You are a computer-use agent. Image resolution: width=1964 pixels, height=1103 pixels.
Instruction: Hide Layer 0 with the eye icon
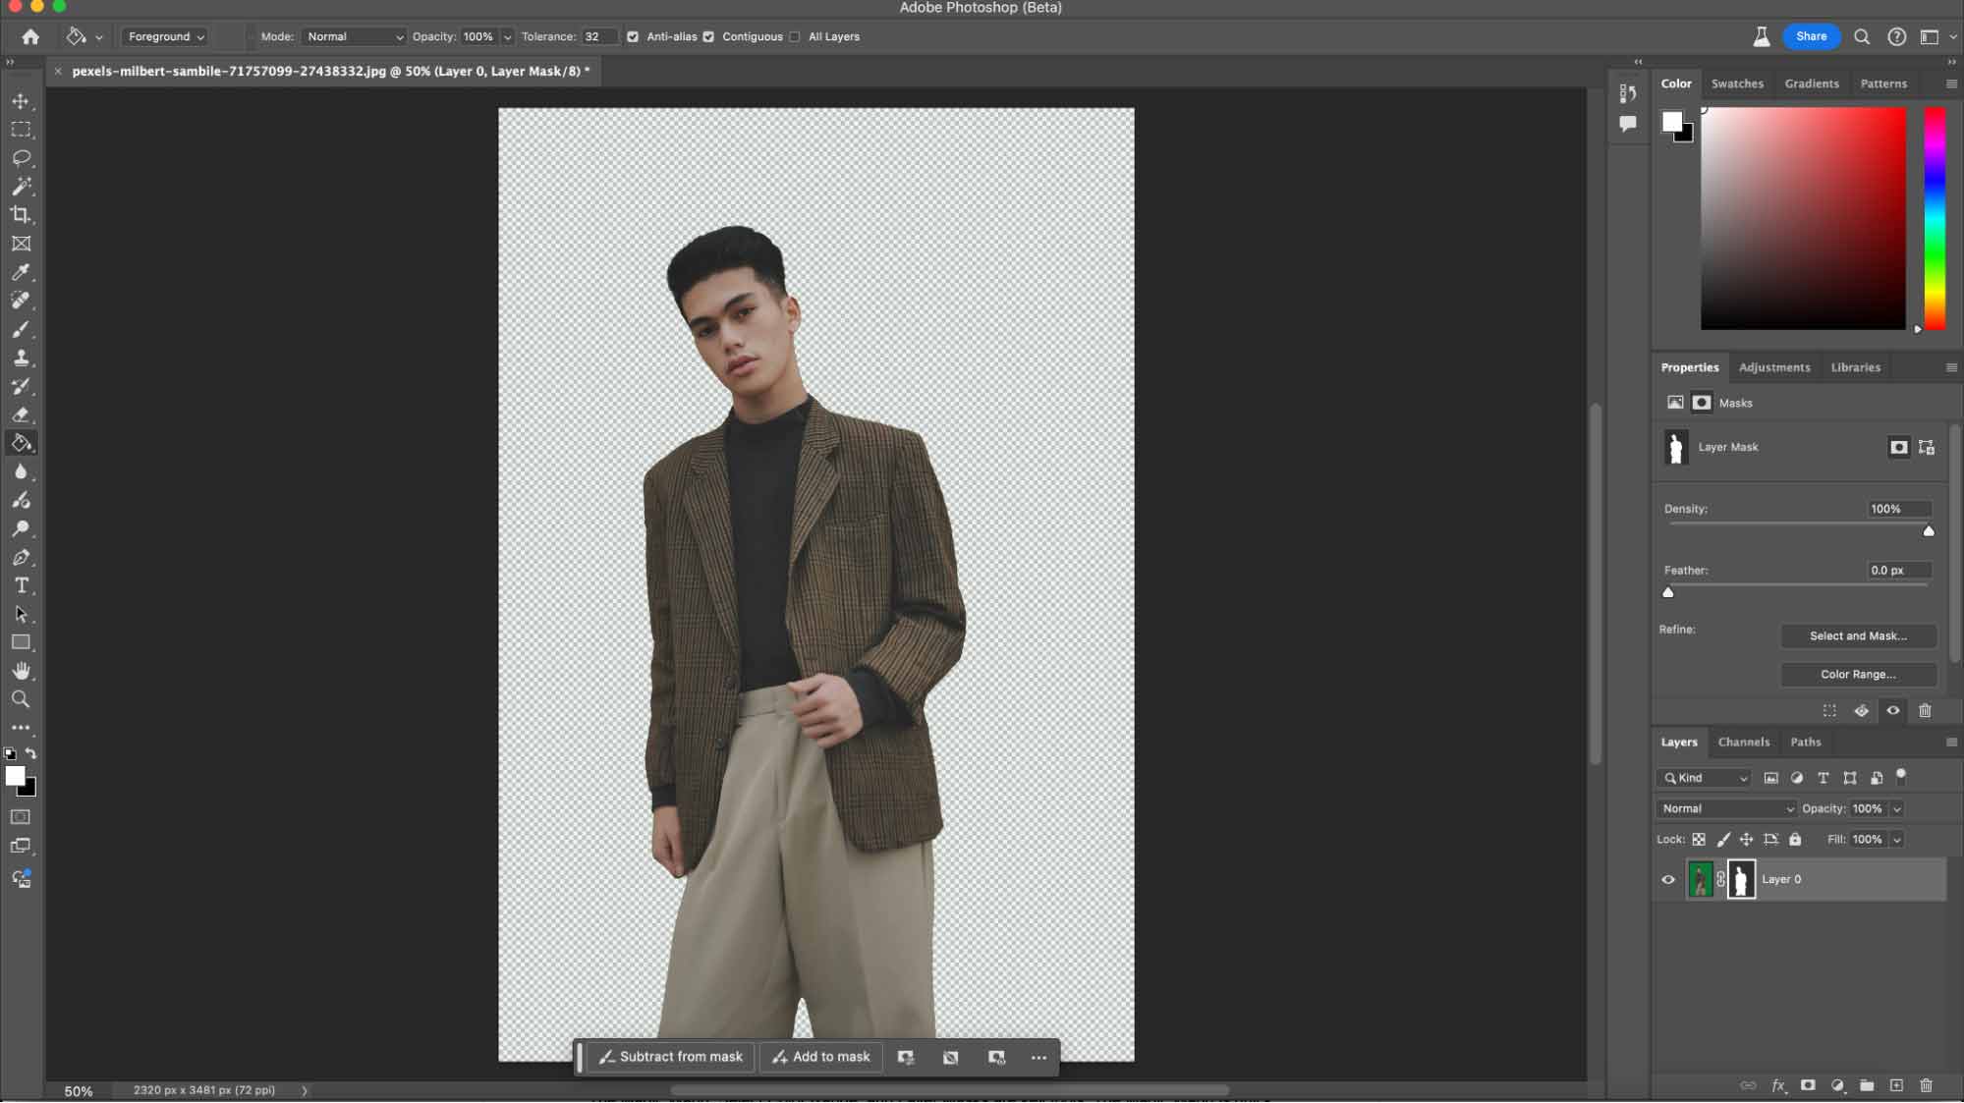pos(1667,879)
